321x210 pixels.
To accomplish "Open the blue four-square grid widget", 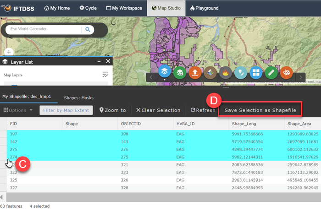I will point(255,72).
